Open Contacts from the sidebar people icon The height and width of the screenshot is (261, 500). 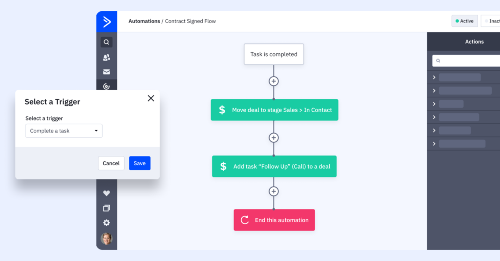click(106, 57)
